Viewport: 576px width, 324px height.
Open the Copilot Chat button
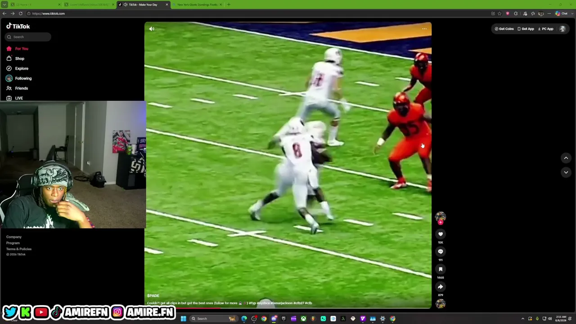pos(562,13)
